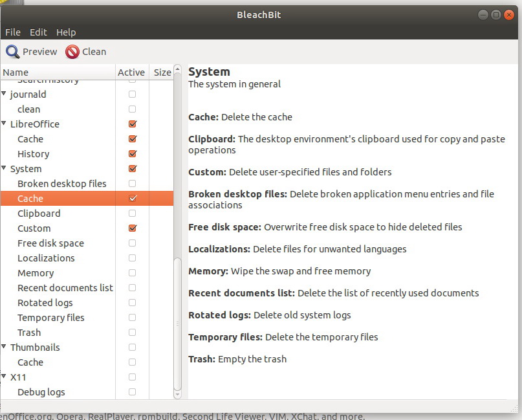This screenshot has height=420, width=522.
Task: Uncheck the Custom checkbox
Action: pos(133,228)
